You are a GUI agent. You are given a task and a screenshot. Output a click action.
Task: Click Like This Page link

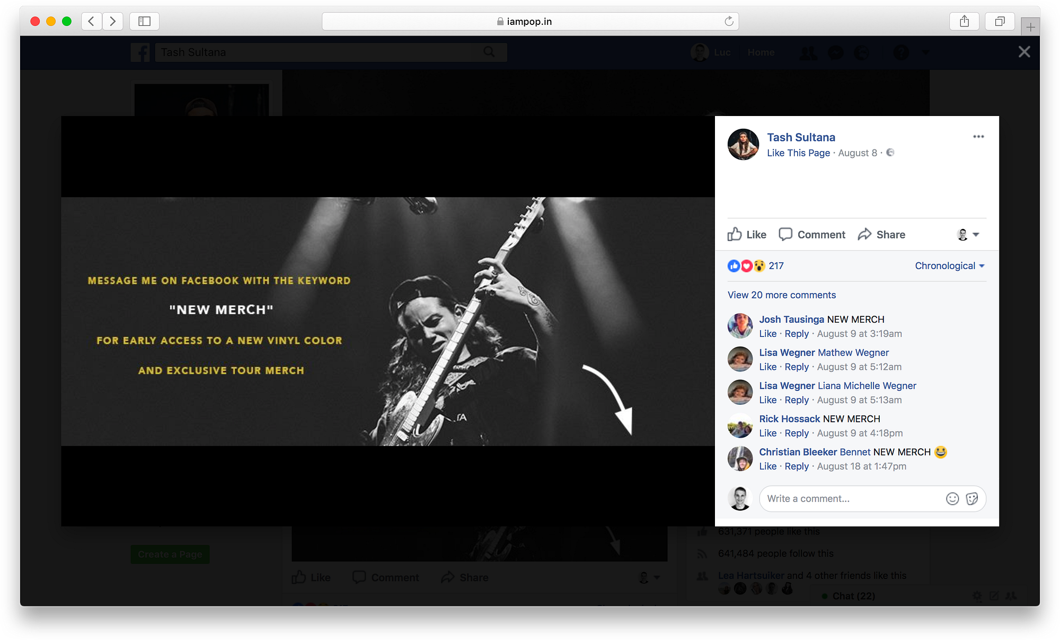click(798, 153)
